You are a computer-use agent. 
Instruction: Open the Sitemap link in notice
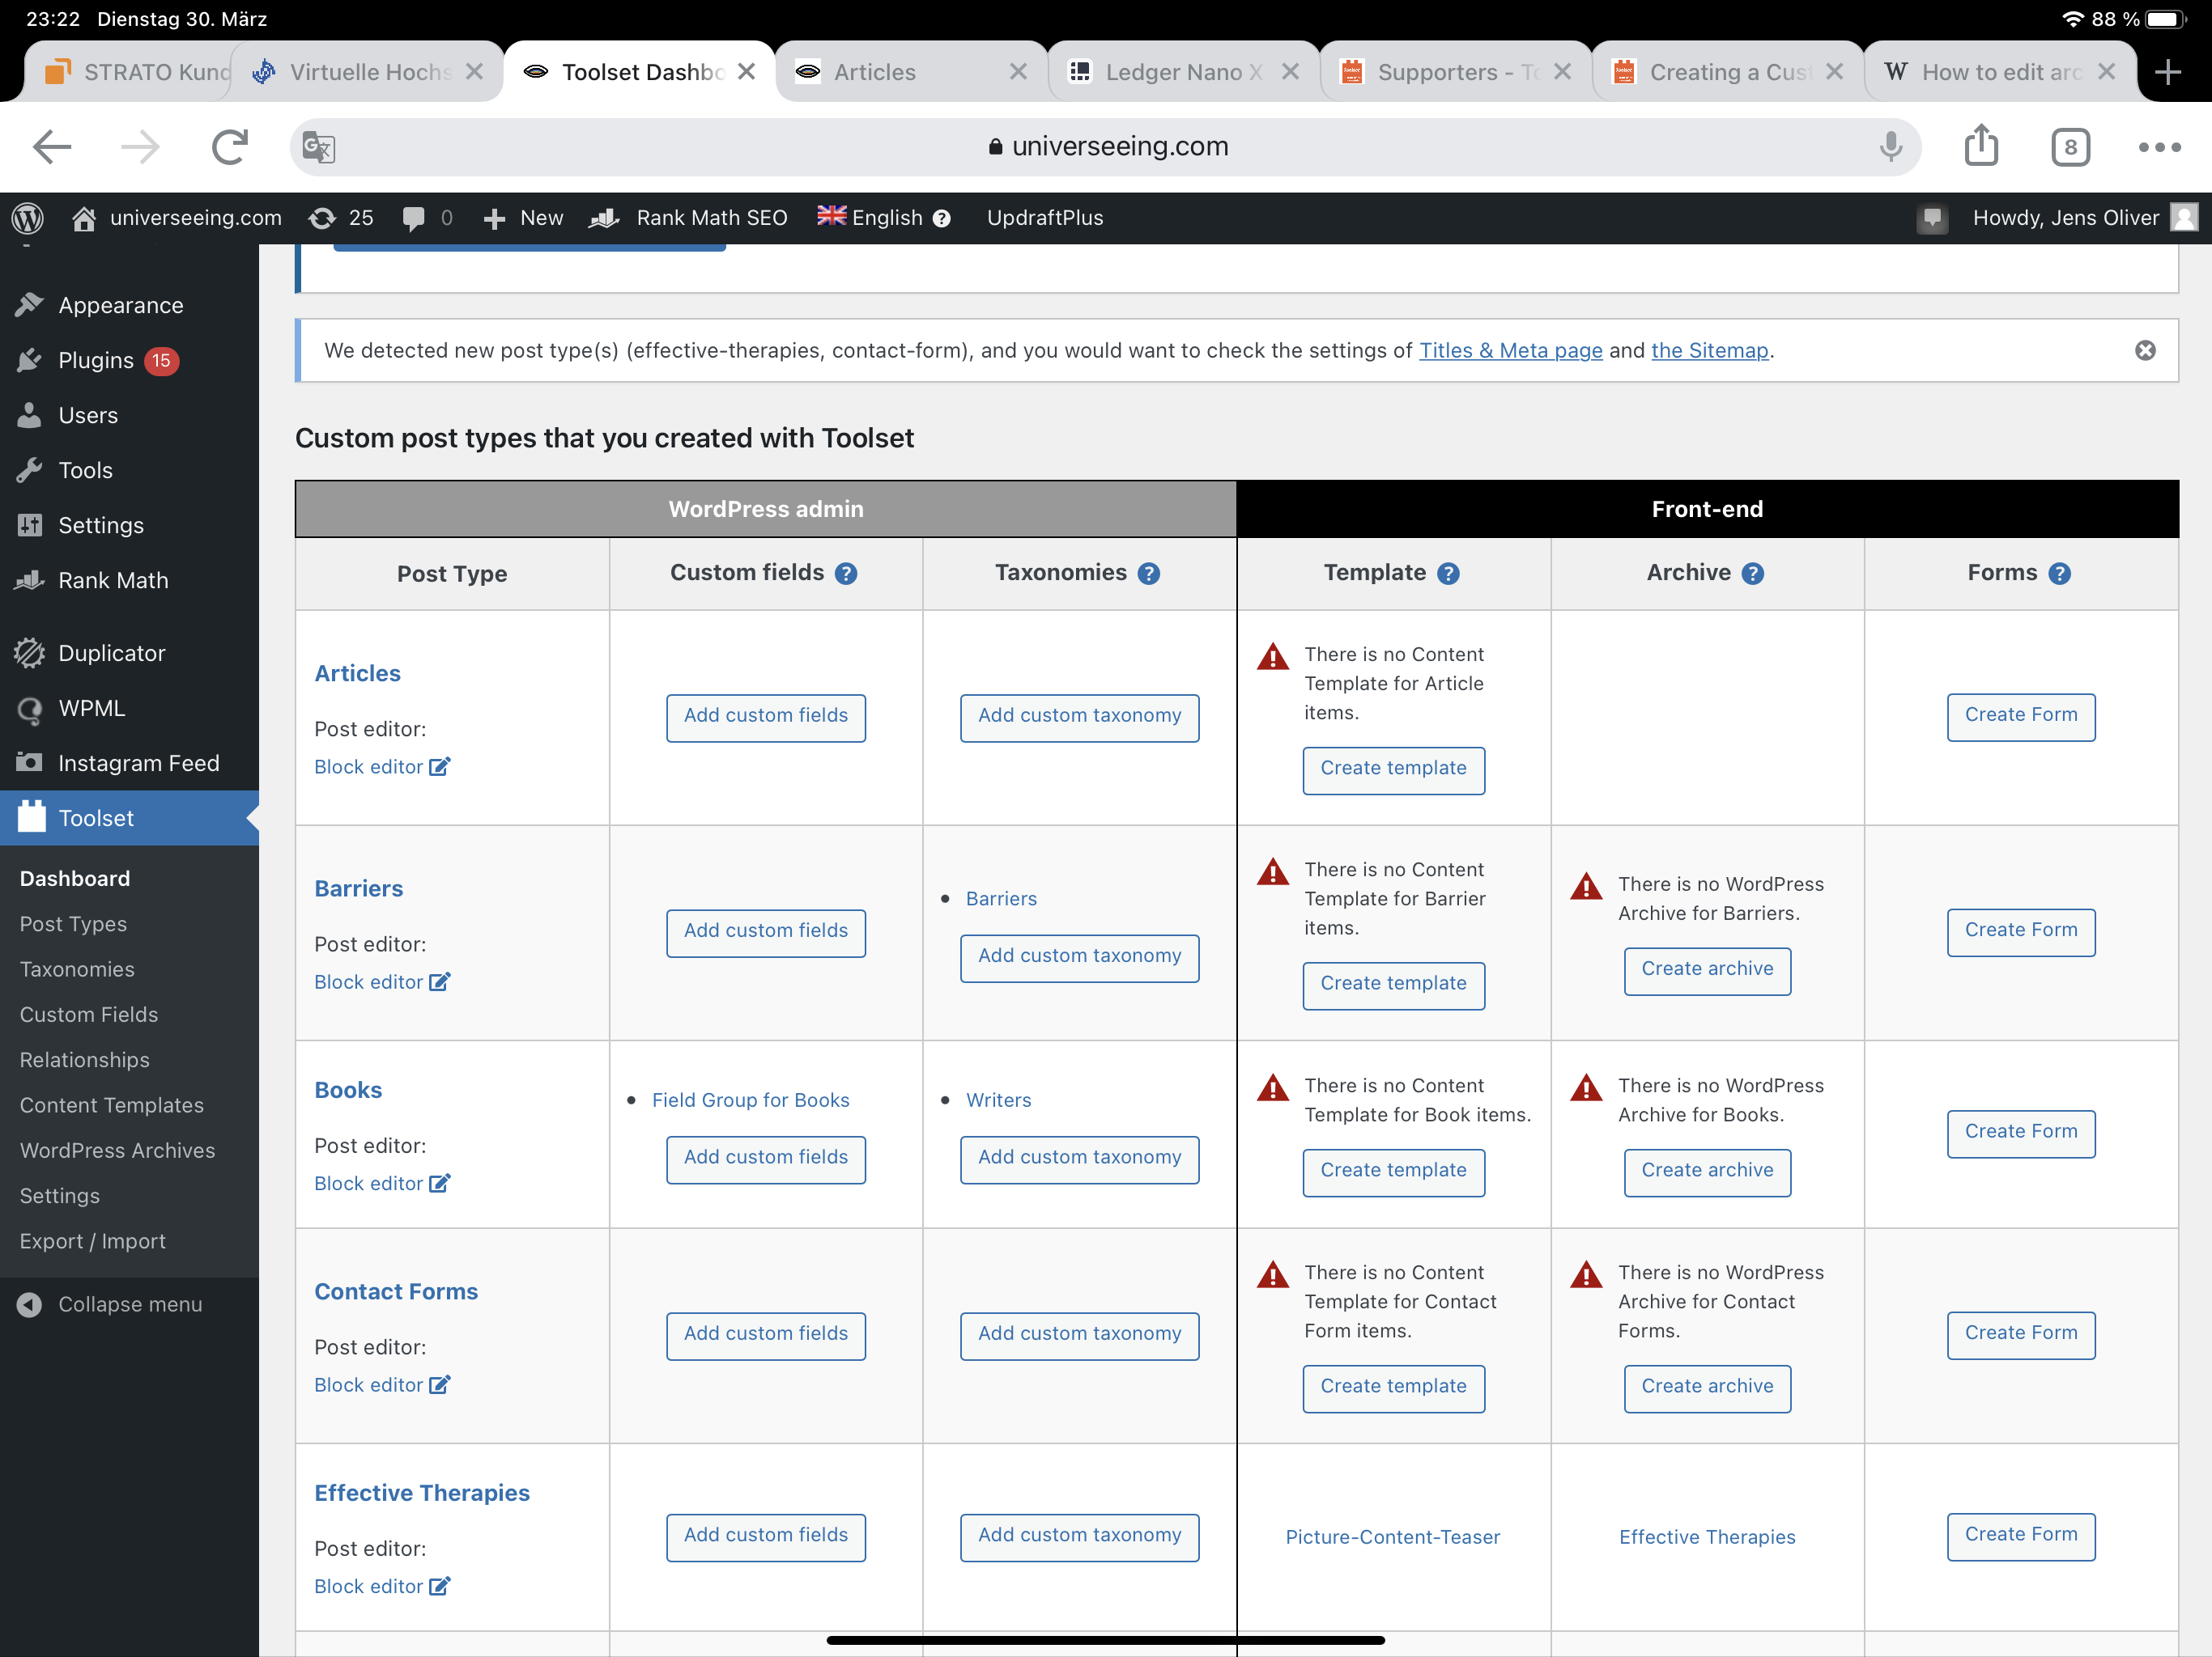[x=1709, y=350]
